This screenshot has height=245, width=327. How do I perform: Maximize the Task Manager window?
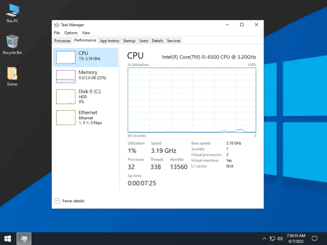pos(242,24)
